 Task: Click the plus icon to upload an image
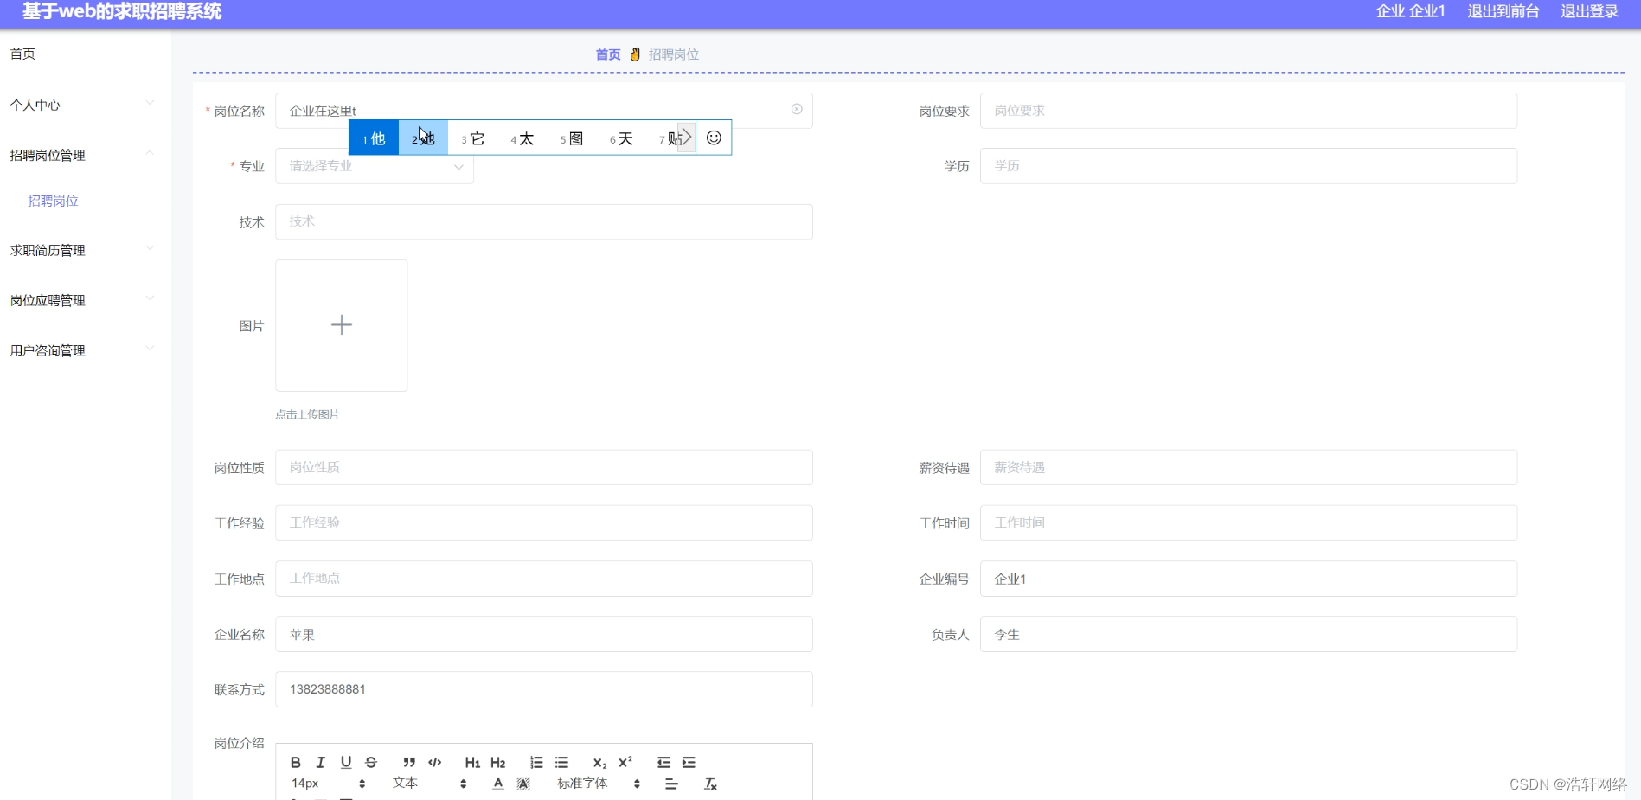[341, 325]
